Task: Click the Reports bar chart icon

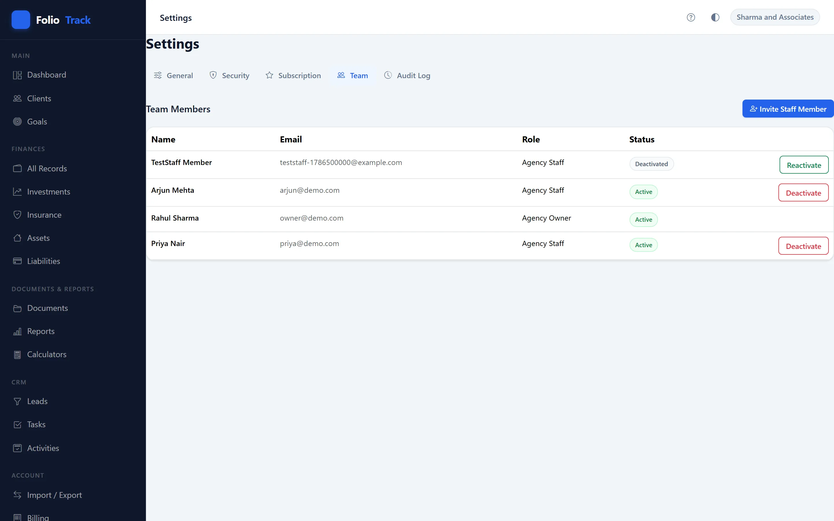Action: click(17, 331)
